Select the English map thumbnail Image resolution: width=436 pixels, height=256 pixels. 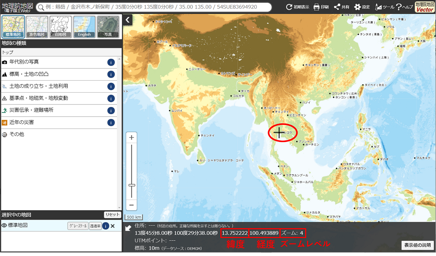[x=84, y=27]
